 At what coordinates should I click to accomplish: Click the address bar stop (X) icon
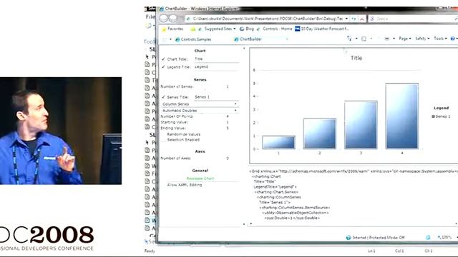tap(362, 19)
